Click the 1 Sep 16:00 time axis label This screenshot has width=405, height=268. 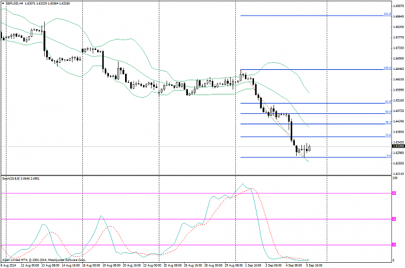[x=254, y=265]
